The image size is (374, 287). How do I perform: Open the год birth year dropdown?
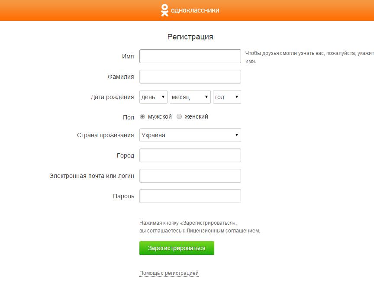click(x=227, y=97)
